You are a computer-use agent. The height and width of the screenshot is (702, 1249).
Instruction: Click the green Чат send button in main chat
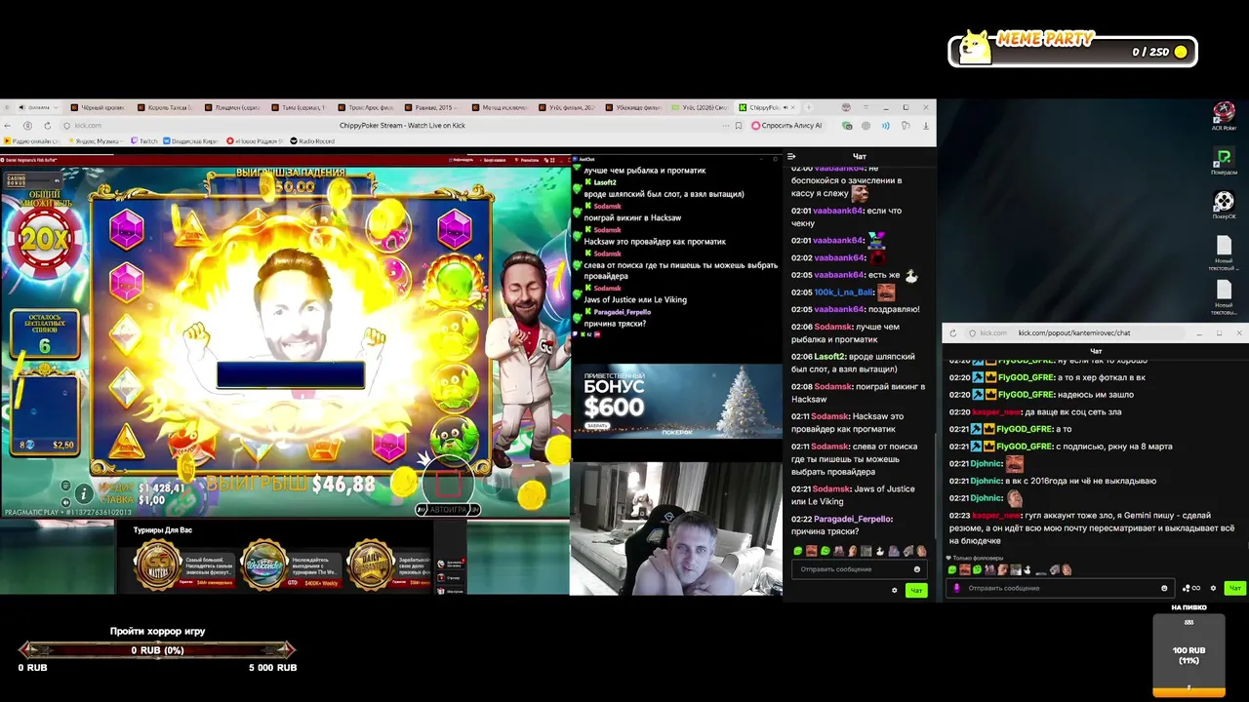pos(916,590)
